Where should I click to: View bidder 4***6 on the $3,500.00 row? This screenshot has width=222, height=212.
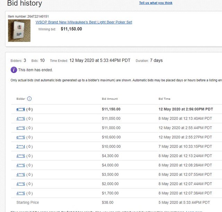pyautogui.click(x=20, y=175)
